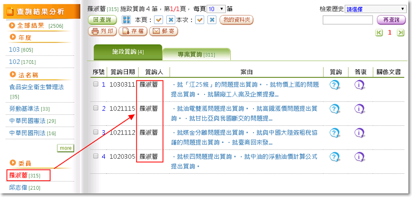Go to the first page arrow icon
412x197 pixels.
(x=379, y=32)
